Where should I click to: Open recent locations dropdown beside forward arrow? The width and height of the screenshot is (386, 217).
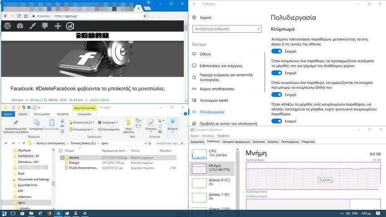(x=19, y=143)
